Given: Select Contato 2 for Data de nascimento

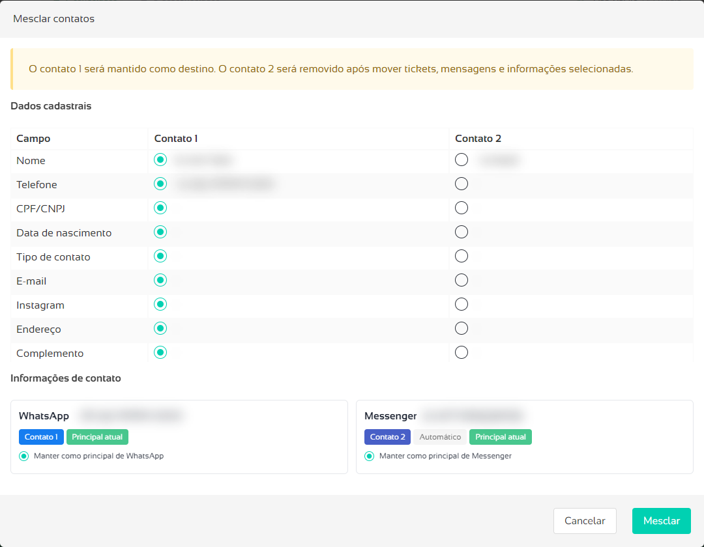Looking at the screenshot, I should click(461, 232).
